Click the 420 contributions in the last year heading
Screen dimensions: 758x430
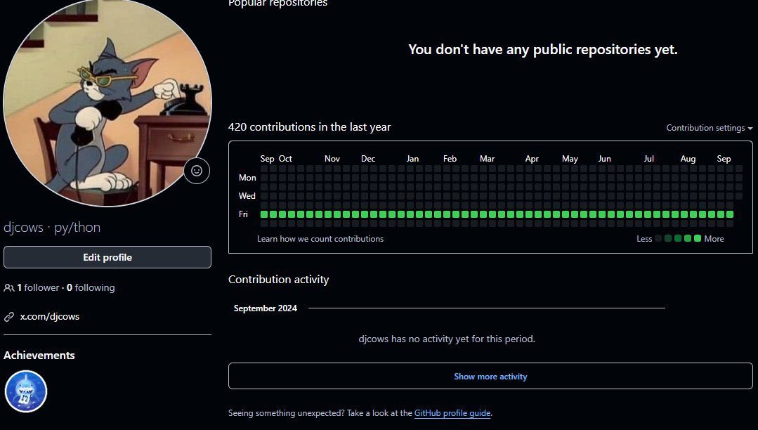(309, 126)
